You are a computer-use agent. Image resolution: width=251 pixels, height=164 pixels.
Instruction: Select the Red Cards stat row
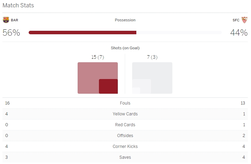(x=125, y=125)
